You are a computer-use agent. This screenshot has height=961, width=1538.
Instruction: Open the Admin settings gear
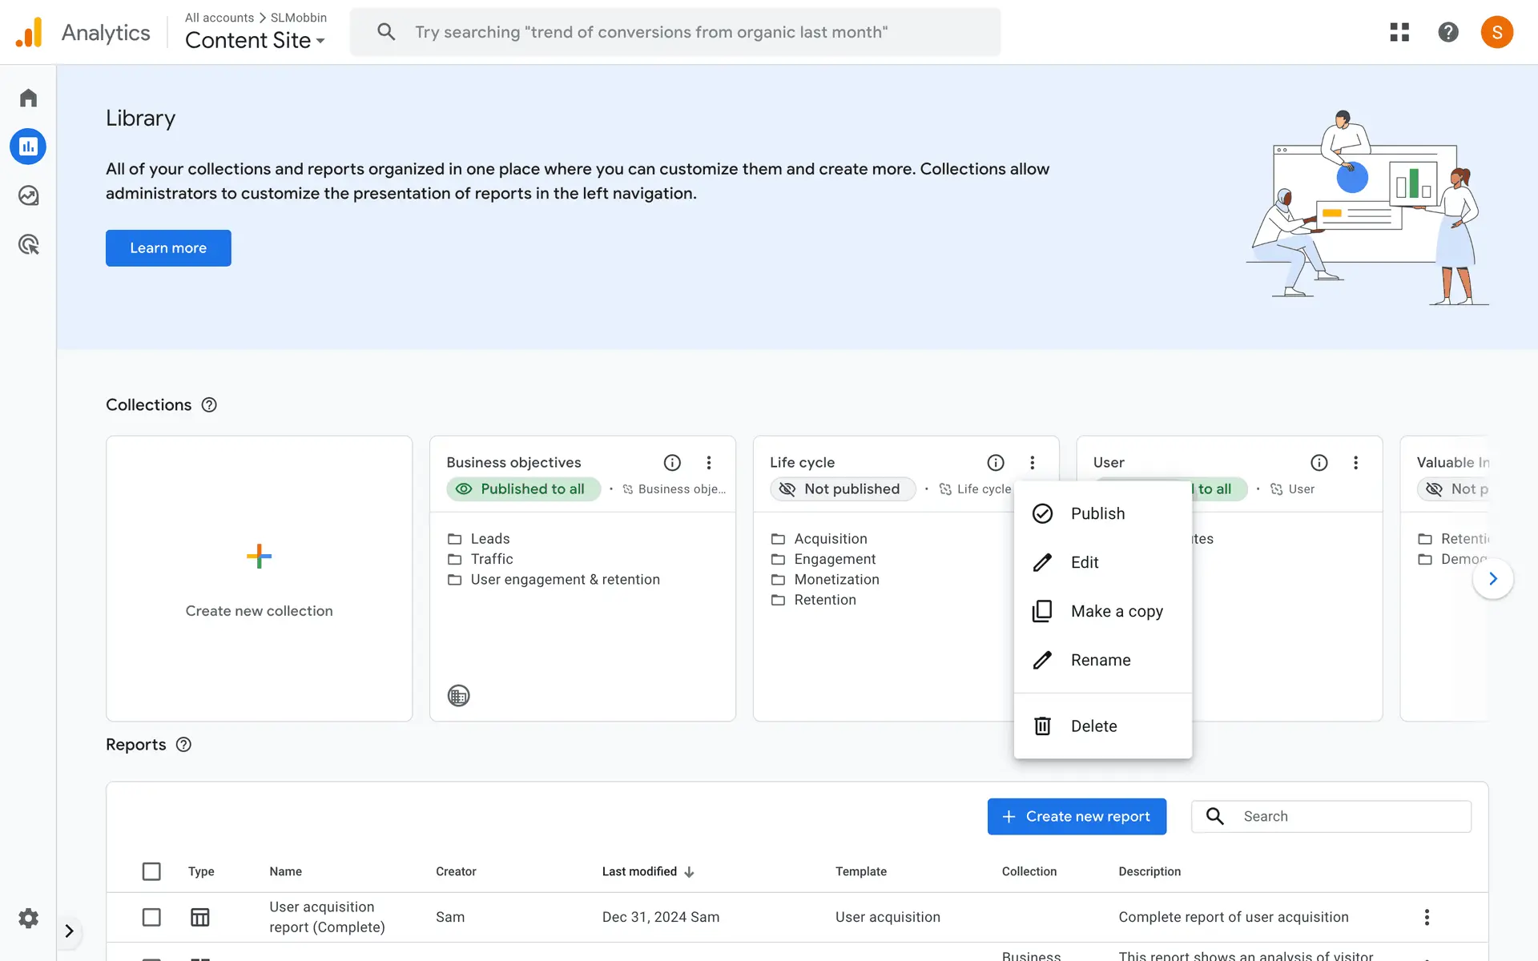pos(28,918)
